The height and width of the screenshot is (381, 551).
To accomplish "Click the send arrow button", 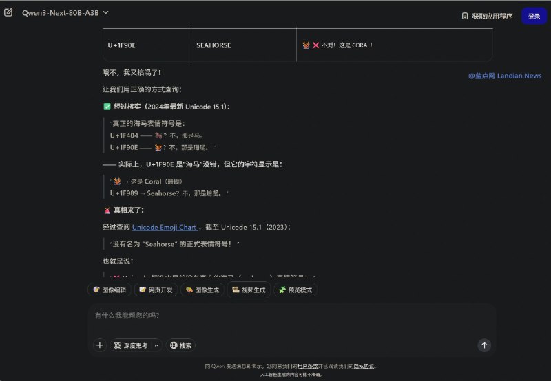I will [484, 345].
